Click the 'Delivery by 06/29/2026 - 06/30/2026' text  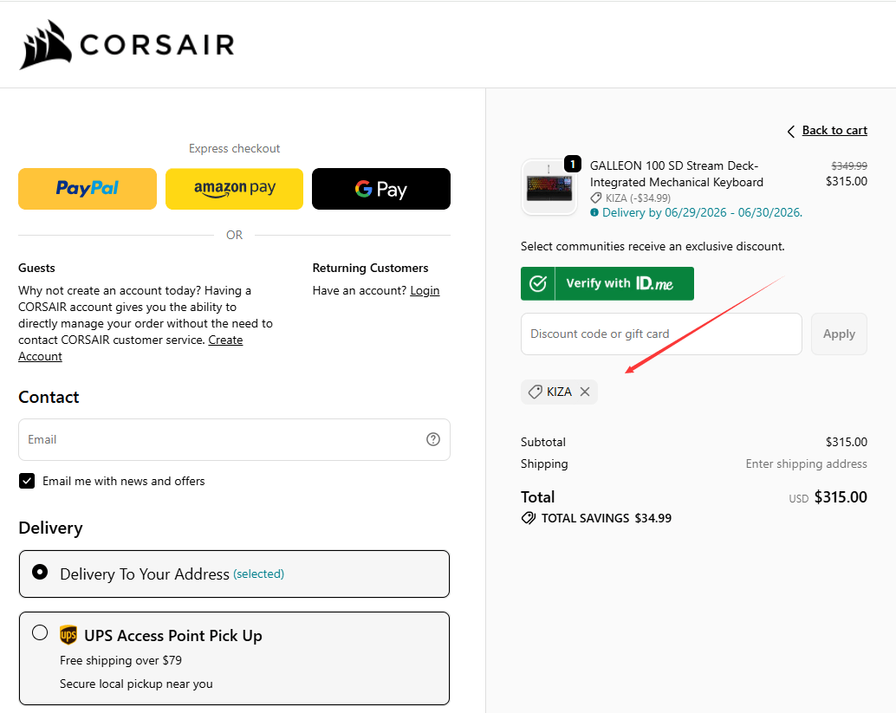click(x=702, y=212)
